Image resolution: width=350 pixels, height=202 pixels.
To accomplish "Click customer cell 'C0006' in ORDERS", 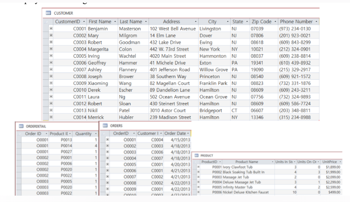I will coord(150,152).
